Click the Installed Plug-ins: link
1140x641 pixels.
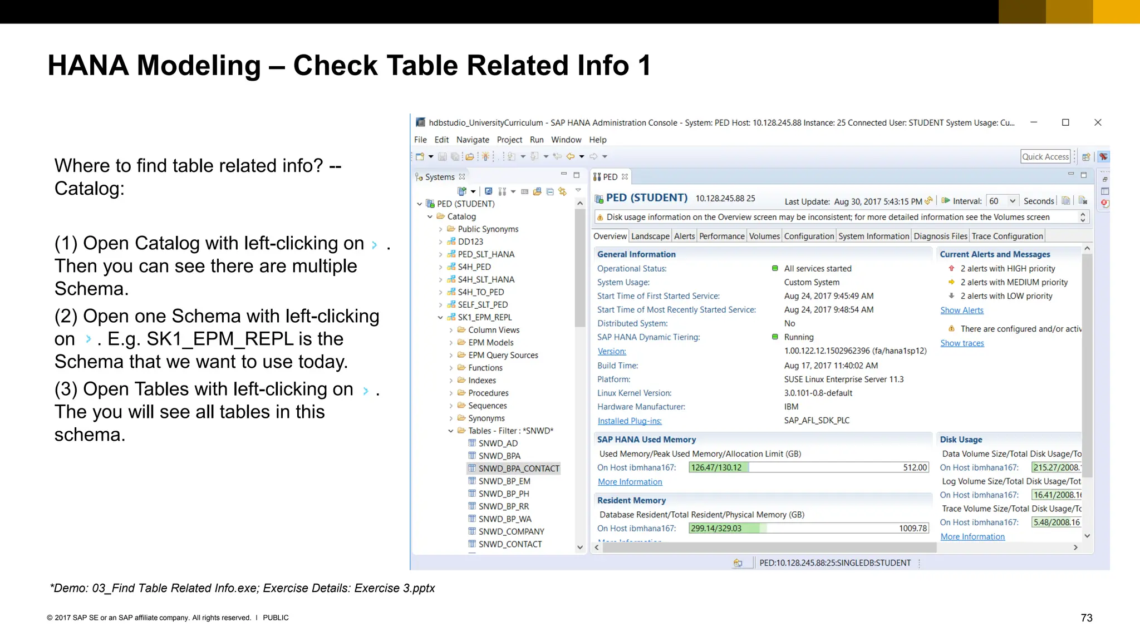pyautogui.click(x=630, y=421)
